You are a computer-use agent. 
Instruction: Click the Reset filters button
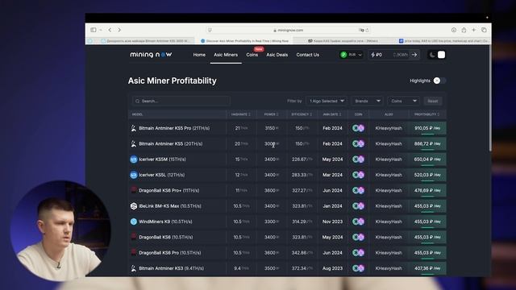pos(433,101)
